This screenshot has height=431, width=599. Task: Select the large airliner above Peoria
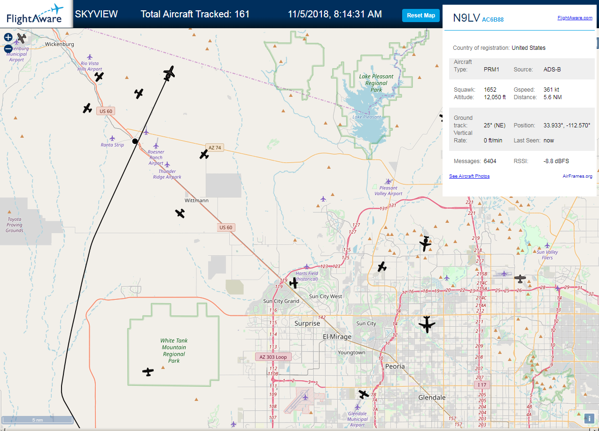tap(427, 324)
